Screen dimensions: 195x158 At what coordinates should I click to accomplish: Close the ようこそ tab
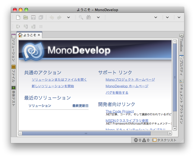point(39,35)
